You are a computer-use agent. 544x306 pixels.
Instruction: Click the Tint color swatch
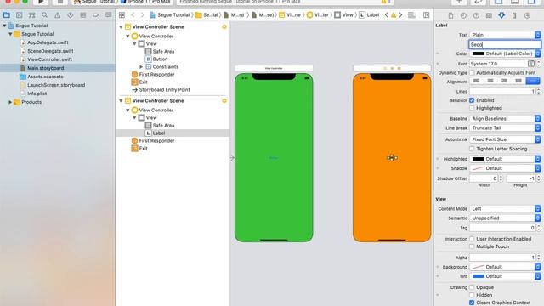click(478, 276)
